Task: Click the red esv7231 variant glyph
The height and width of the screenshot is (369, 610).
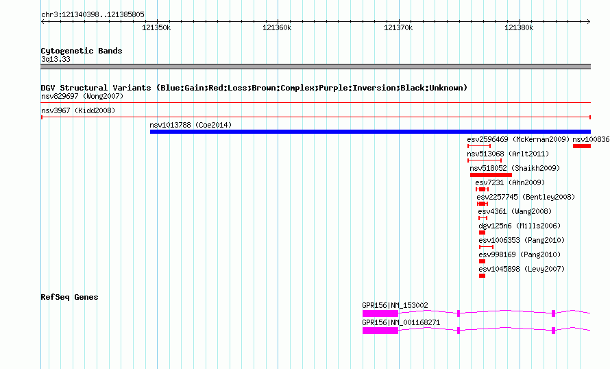Action: (x=482, y=189)
